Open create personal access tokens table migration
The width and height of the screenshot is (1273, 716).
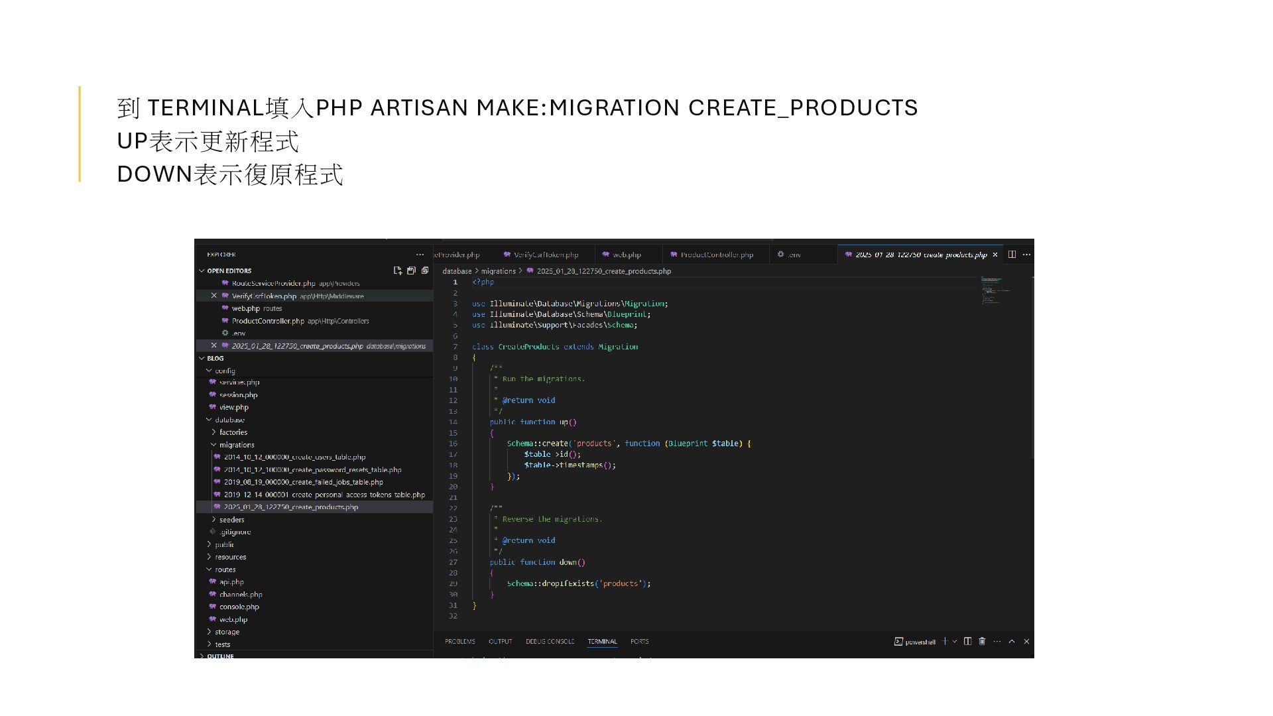(x=315, y=495)
